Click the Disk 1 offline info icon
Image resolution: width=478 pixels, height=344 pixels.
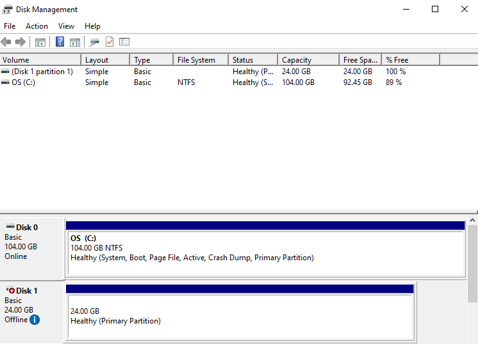click(x=35, y=319)
